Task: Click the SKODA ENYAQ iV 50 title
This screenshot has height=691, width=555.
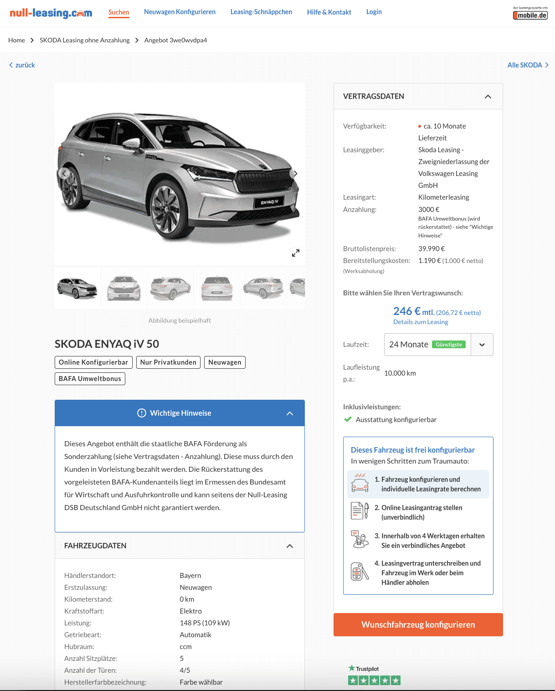Action: point(107,344)
